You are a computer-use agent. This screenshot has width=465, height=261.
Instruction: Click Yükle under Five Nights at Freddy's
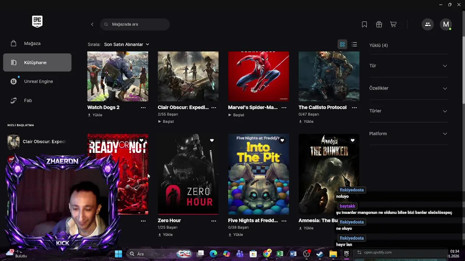[x=236, y=235]
